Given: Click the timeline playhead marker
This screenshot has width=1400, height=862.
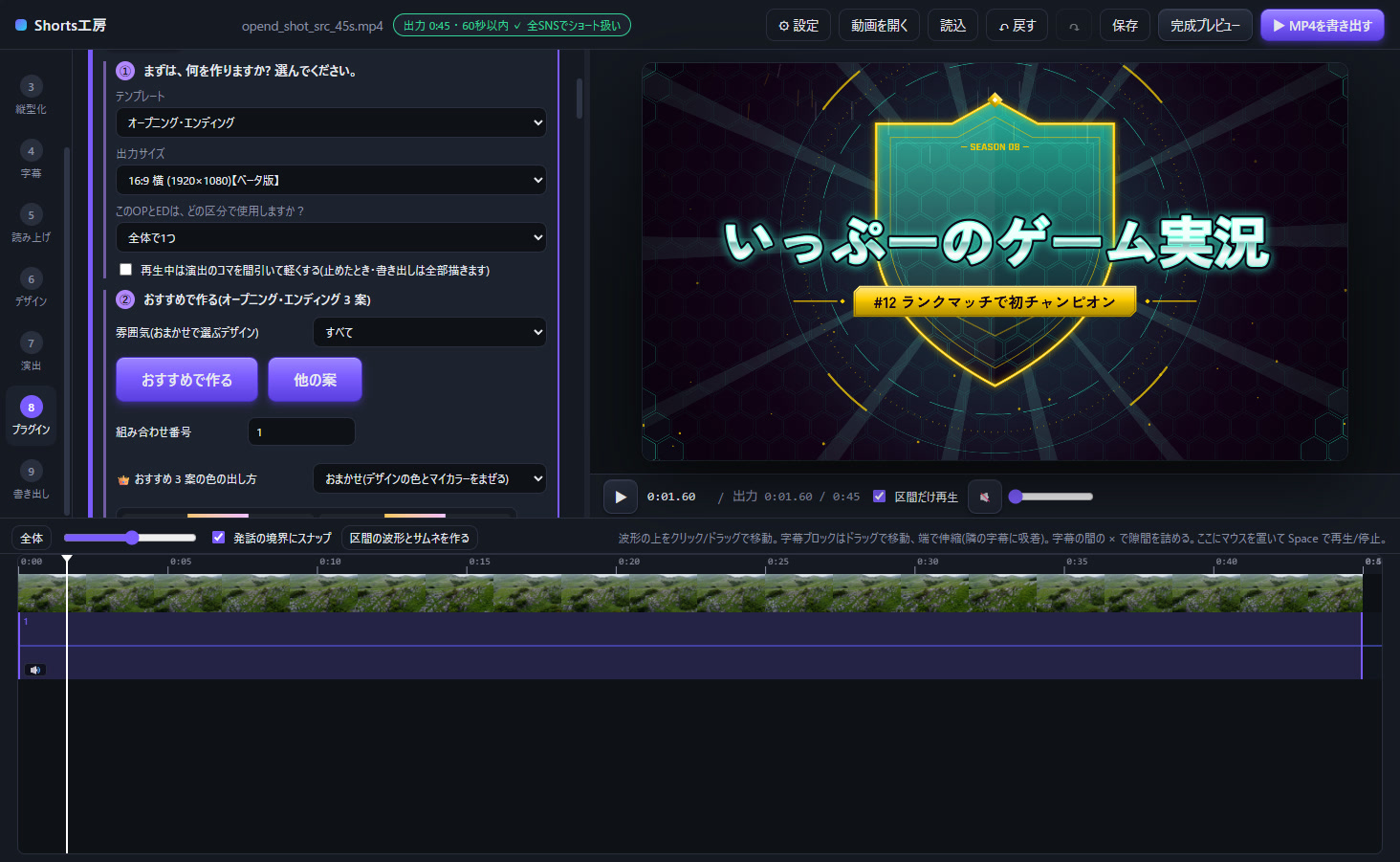Looking at the screenshot, I should (x=67, y=559).
